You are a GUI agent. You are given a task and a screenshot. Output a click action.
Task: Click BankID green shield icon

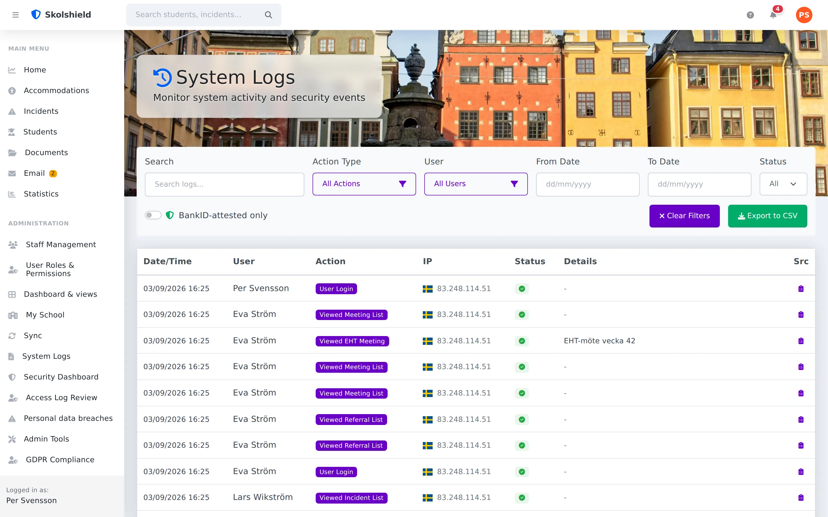170,215
